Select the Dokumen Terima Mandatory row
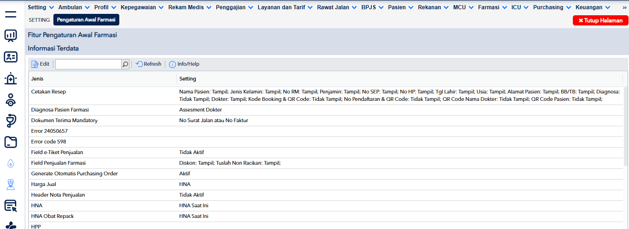 point(326,121)
